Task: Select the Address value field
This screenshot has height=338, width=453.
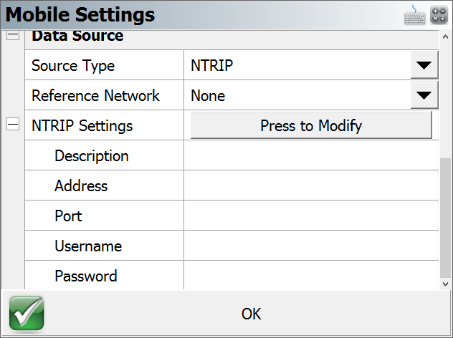Action: [311, 185]
